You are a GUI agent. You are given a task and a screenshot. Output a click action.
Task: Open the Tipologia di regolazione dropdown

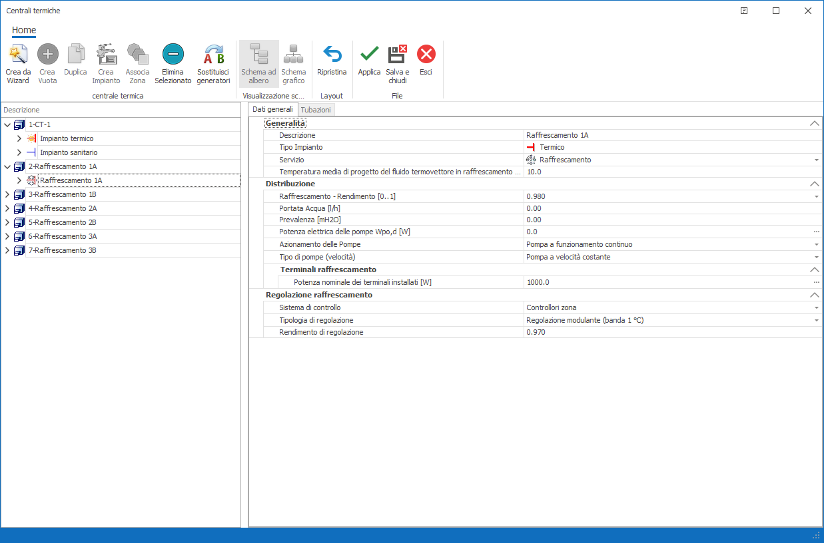pyautogui.click(x=816, y=320)
